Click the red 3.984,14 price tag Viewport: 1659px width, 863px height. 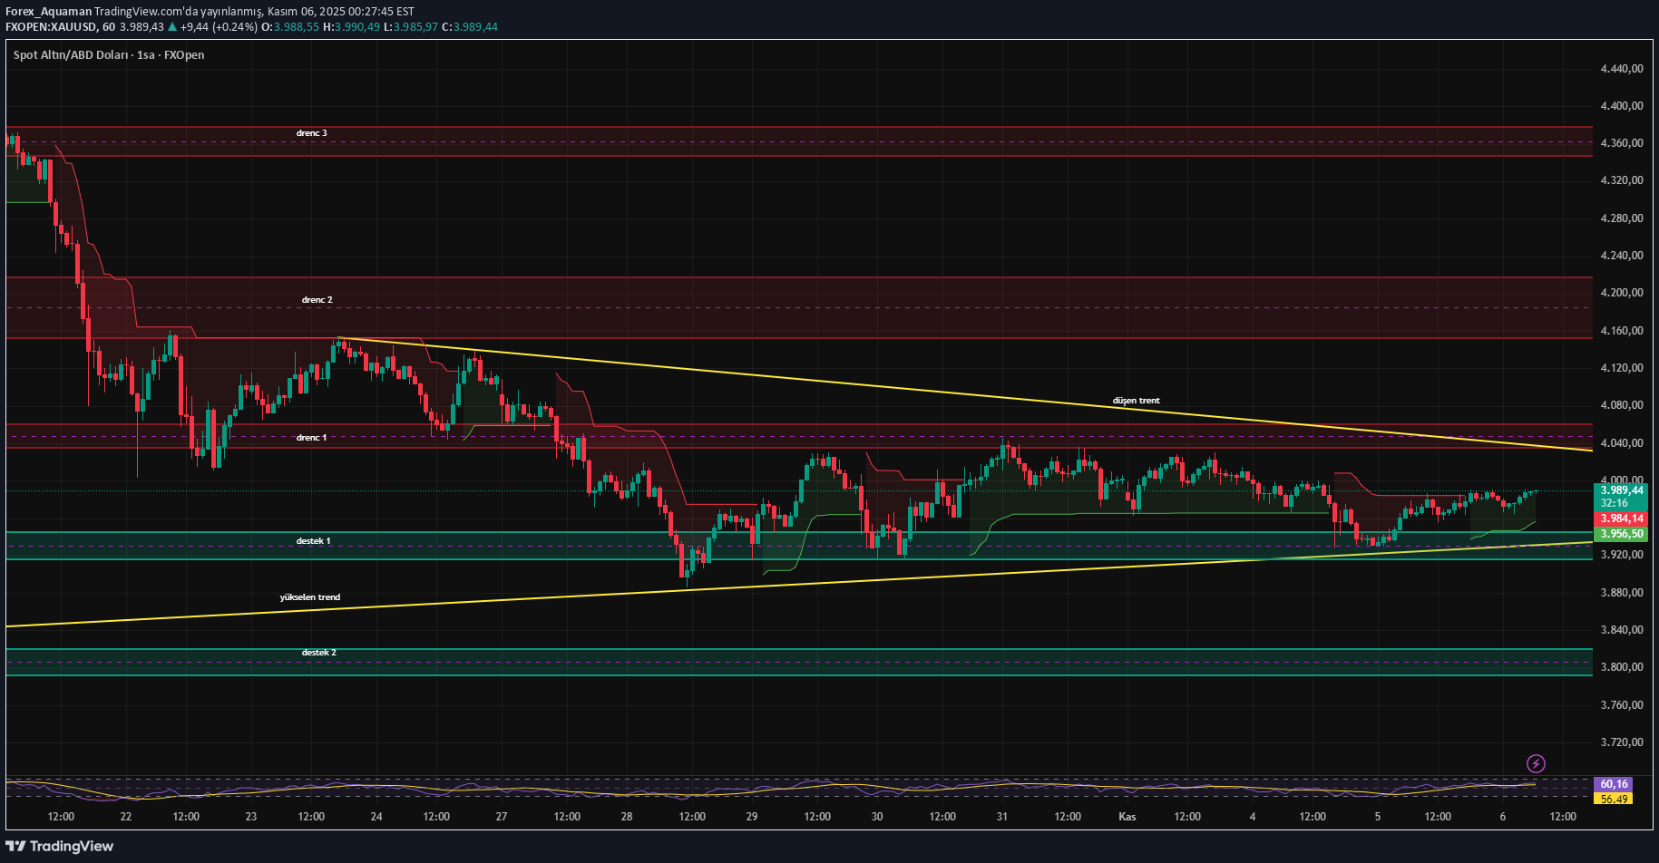pyautogui.click(x=1620, y=518)
